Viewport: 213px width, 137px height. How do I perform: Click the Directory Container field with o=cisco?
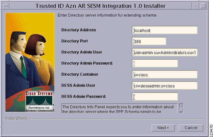[x=164, y=74]
